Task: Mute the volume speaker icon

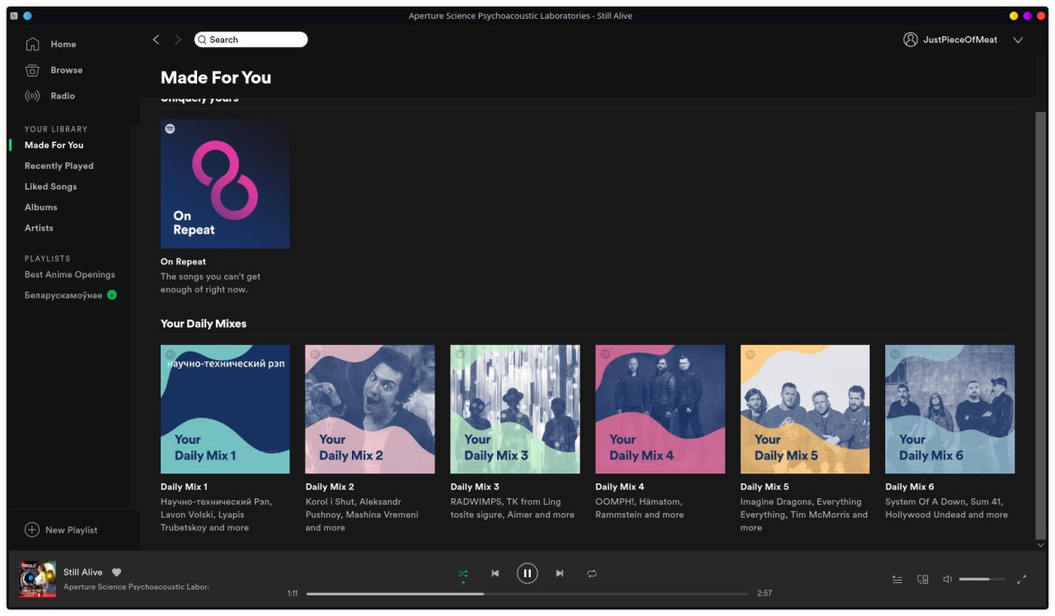Action: [x=948, y=579]
